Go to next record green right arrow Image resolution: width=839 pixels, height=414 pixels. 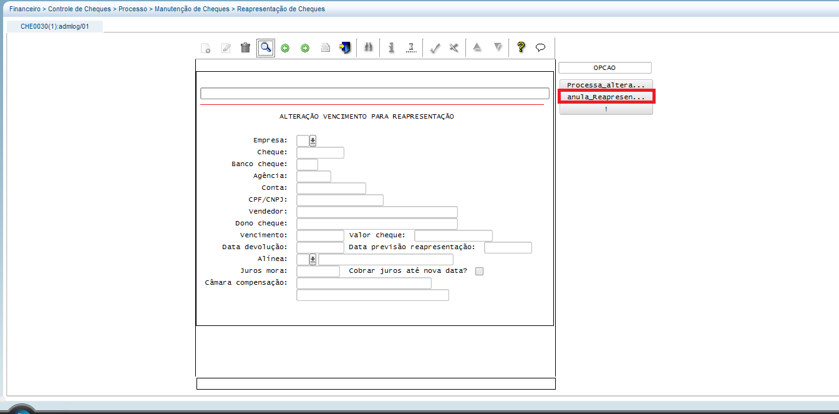(x=305, y=48)
